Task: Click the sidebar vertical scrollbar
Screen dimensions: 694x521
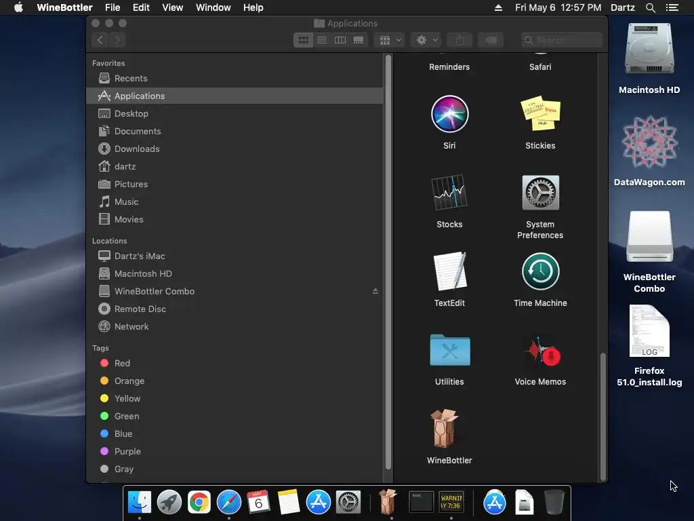Action: tap(388, 262)
